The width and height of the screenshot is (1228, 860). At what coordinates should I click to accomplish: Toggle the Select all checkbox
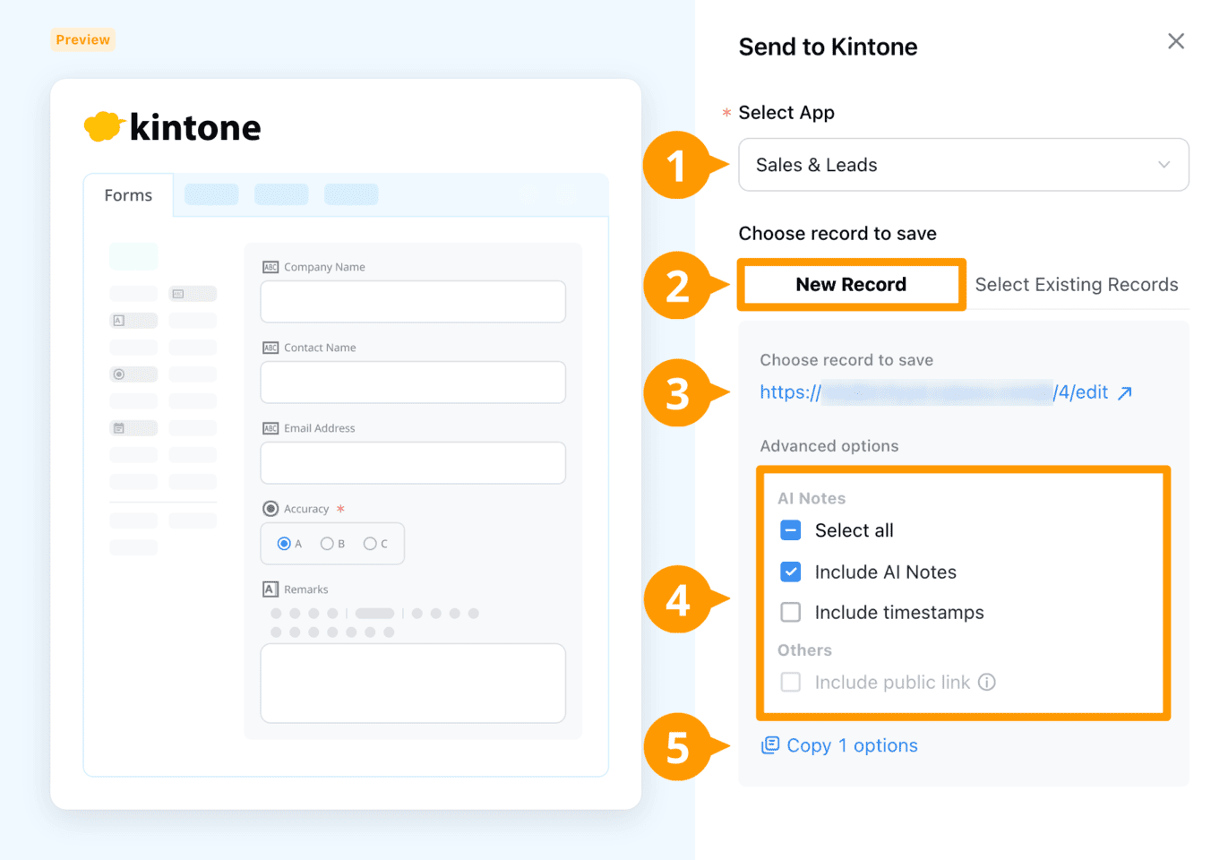[x=791, y=530]
